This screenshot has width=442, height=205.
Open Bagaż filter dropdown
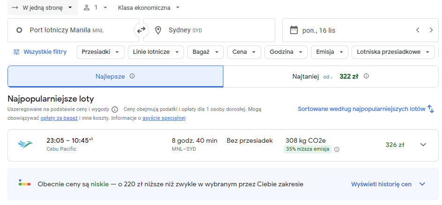tap(206, 52)
